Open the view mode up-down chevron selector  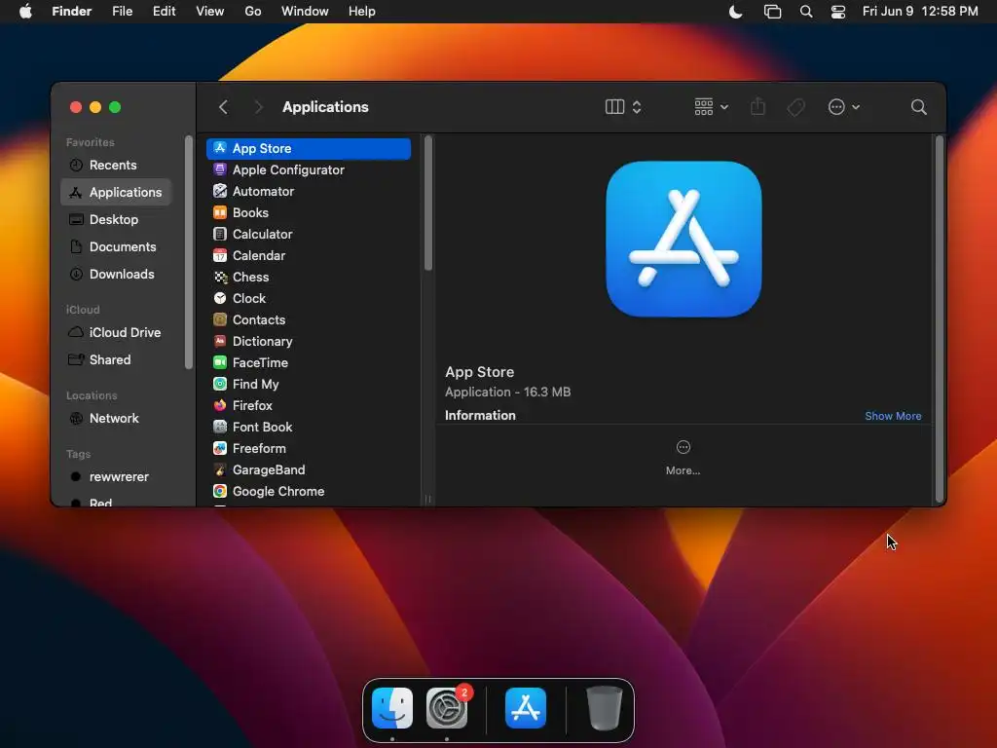pos(637,107)
